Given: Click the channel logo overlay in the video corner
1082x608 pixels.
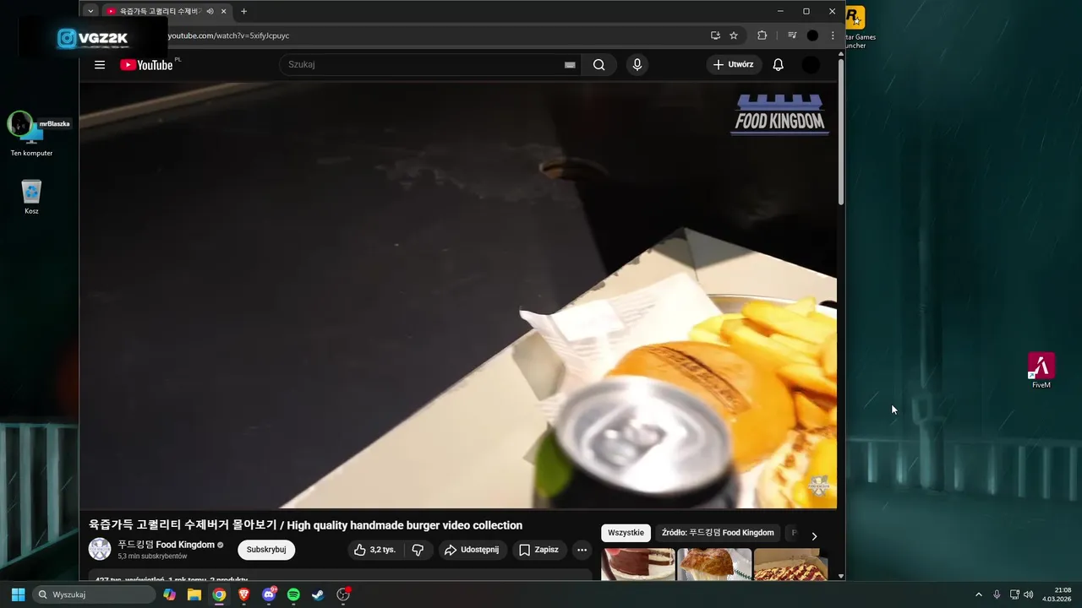Looking at the screenshot, I should click(819, 486).
